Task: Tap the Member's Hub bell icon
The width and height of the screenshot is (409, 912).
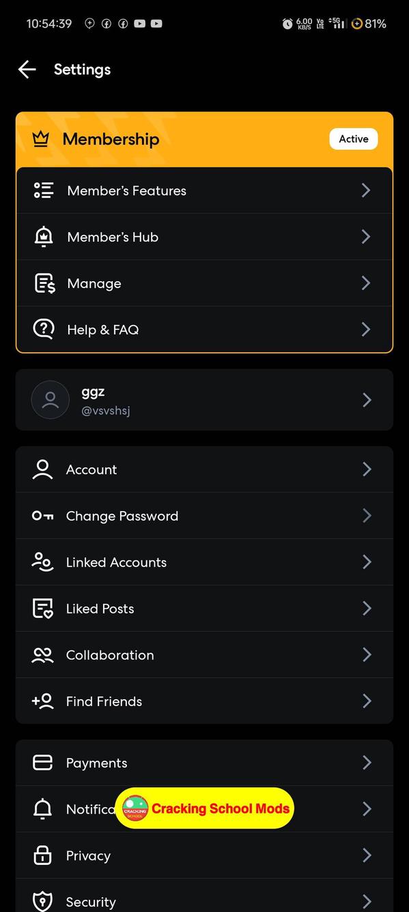Action: (x=43, y=237)
